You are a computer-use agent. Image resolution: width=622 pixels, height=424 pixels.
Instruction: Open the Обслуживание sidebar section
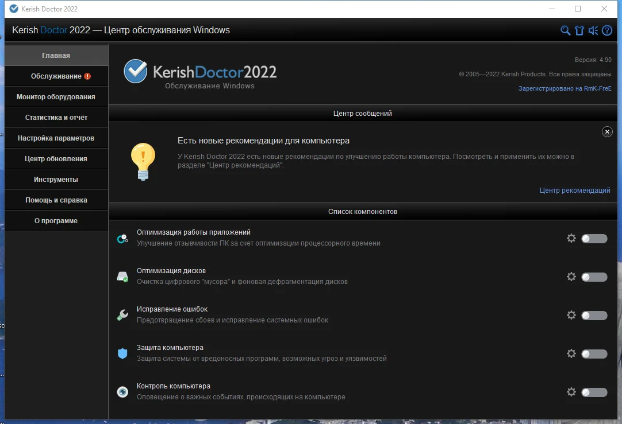coord(56,76)
